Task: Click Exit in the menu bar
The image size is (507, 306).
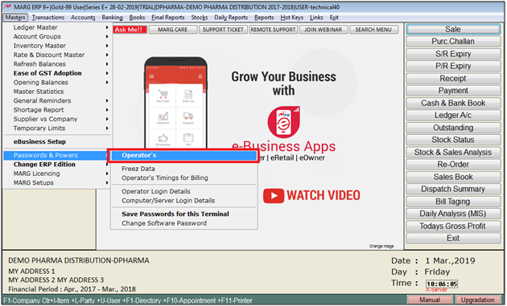Action: pos(334,18)
